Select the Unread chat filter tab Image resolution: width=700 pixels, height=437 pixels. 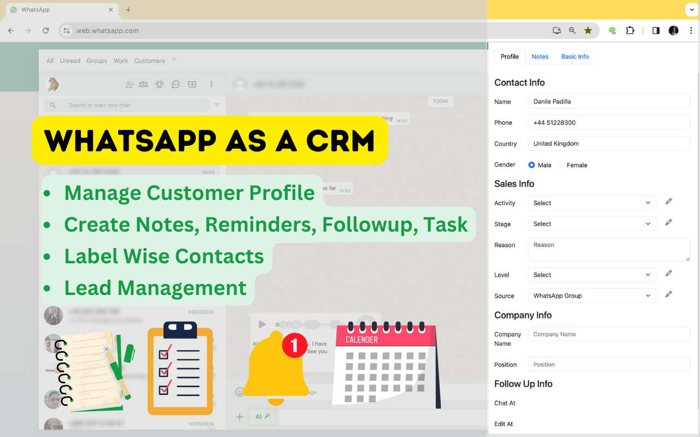[x=70, y=61]
